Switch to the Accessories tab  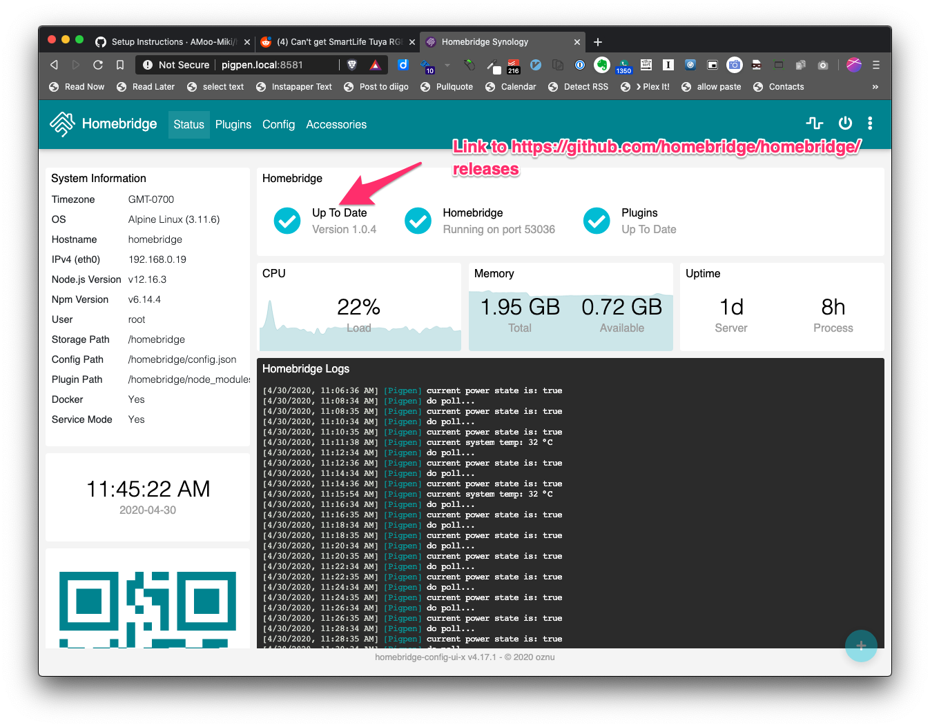tap(336, 124)
